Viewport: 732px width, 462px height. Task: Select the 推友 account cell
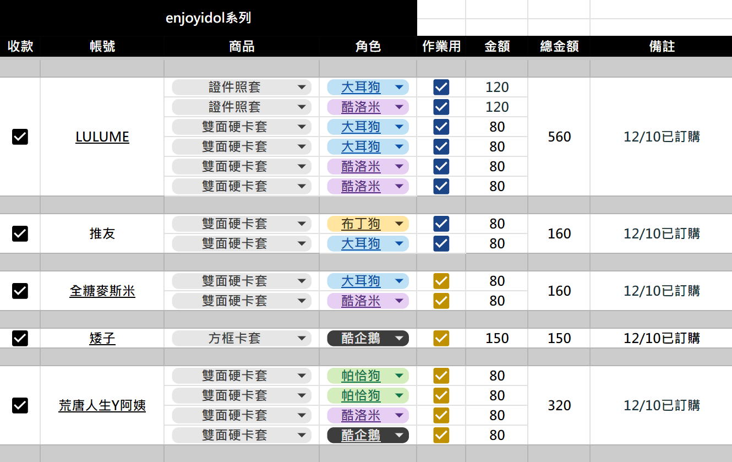coord(102,233)
